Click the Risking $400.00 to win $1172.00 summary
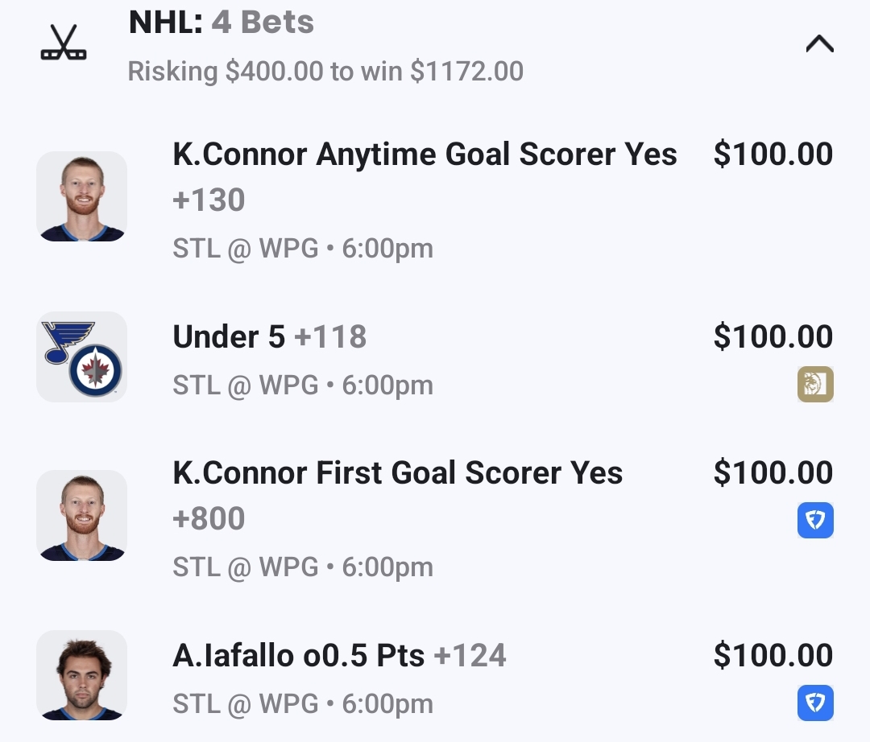The image size is (870, 742). coord(325,72)
